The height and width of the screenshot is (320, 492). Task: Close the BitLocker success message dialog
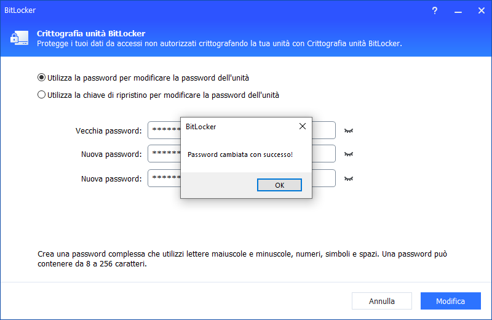(x=302, y=126)
